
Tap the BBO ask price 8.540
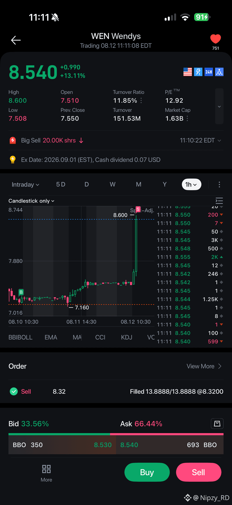coord(129,445)
